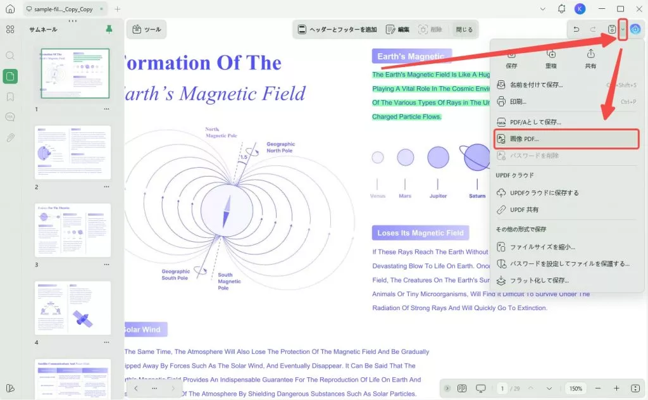Open page 4 thumbnail
Viewport: 648px width, 400px height.
point(73,308)
